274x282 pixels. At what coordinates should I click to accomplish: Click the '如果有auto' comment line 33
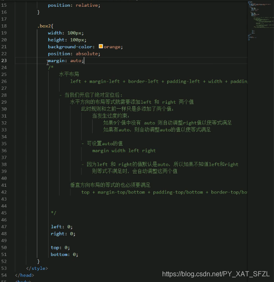pos(157,130)
